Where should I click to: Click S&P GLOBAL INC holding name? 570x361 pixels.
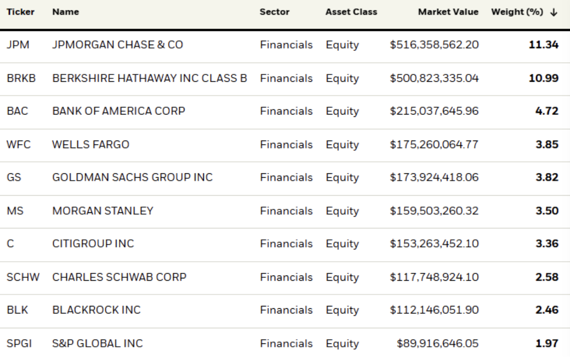tap(97, 343)
